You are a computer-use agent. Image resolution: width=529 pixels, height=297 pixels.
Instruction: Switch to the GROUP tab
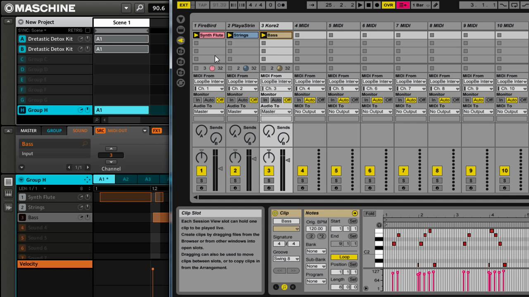[54, 131]
